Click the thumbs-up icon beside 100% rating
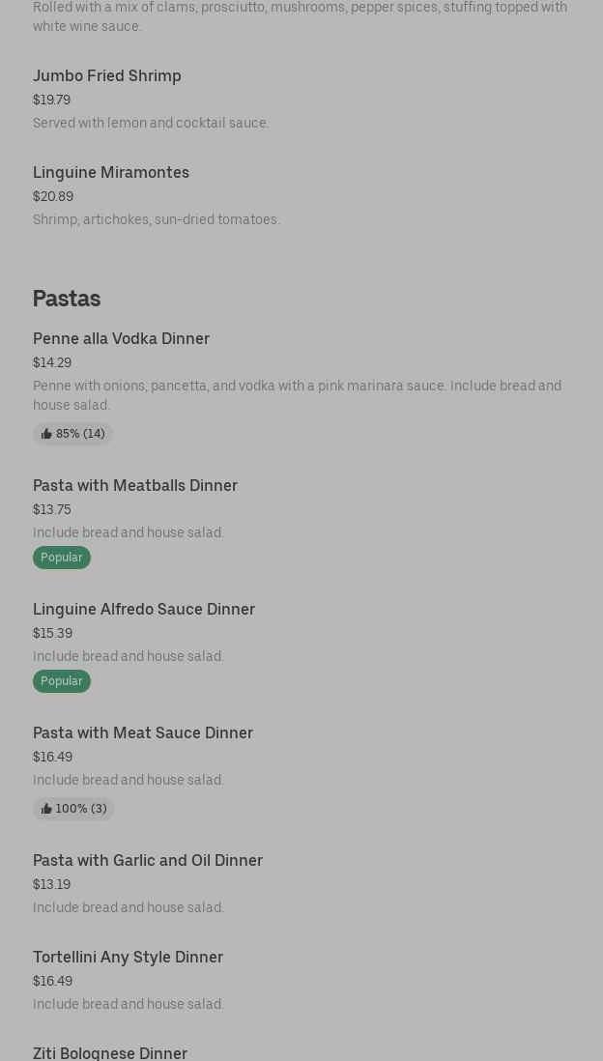 tap(46, 809)
